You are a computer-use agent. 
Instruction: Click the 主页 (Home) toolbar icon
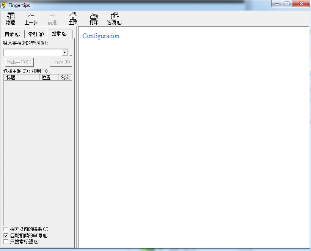(x=73, y=18)
